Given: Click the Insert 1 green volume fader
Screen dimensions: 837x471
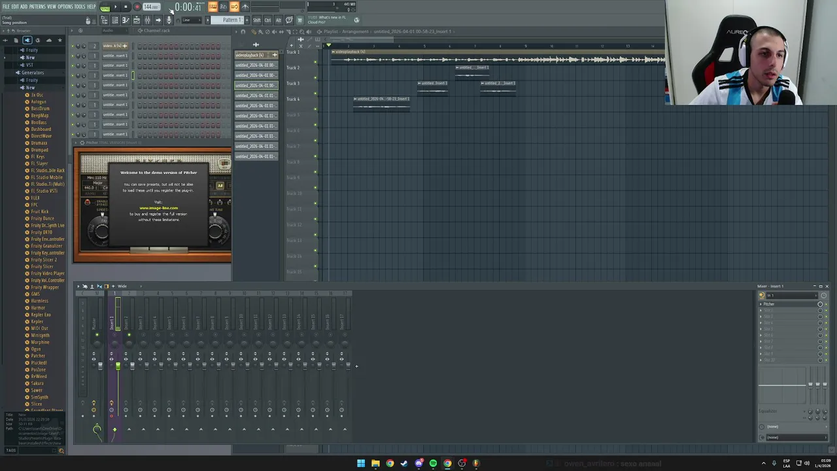Looking at the screenshot, I should click(x=118, y=366).
